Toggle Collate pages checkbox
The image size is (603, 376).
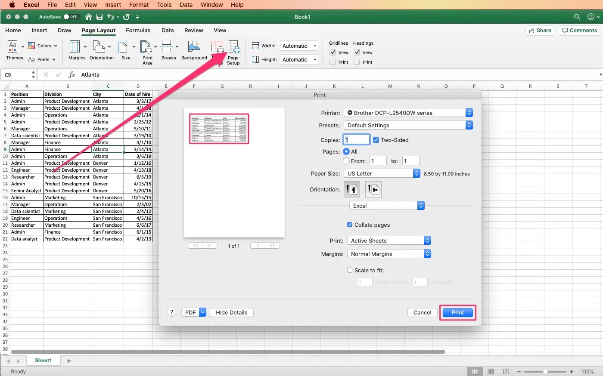click(x=350, y=225)
